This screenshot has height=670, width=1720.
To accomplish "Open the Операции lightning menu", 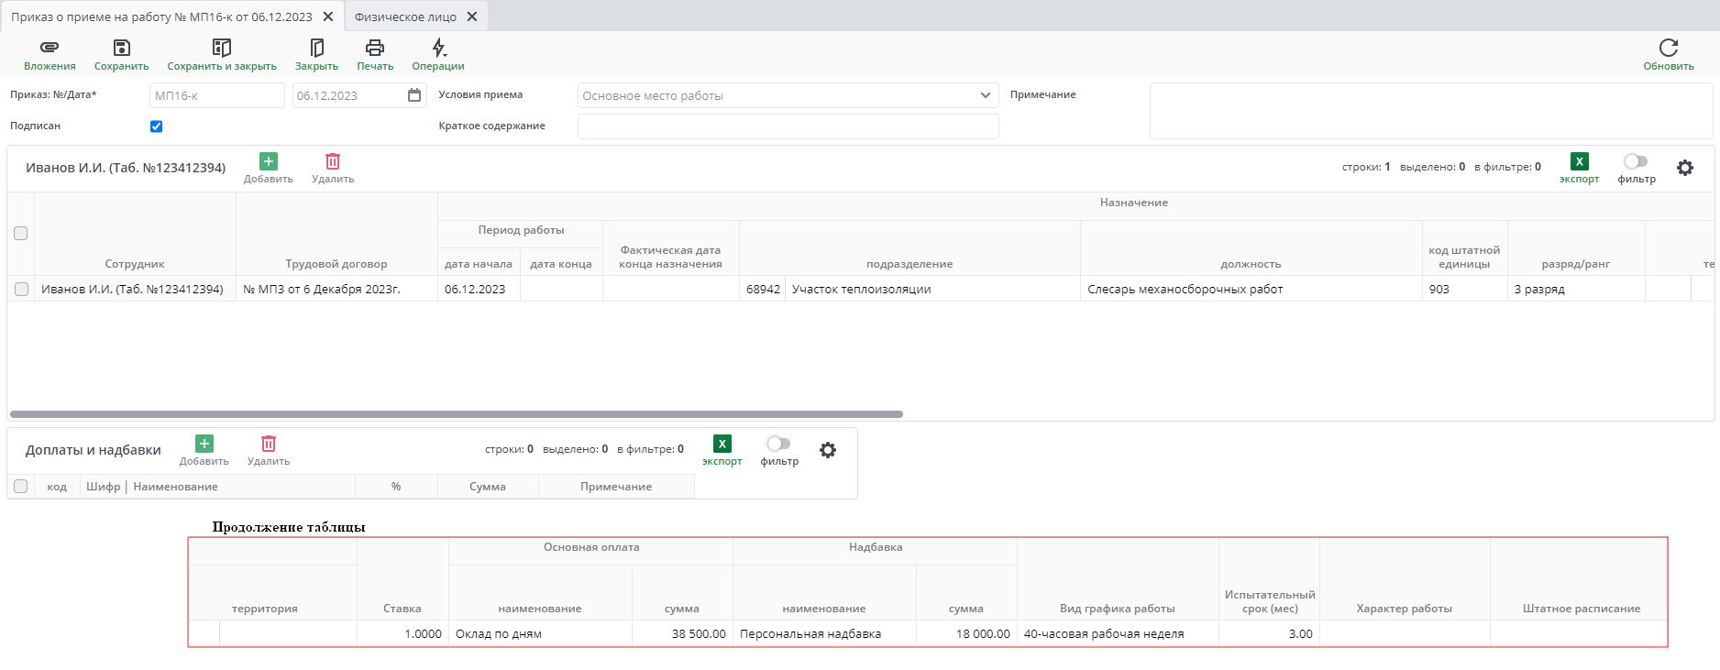I will (x=438, y=49).
